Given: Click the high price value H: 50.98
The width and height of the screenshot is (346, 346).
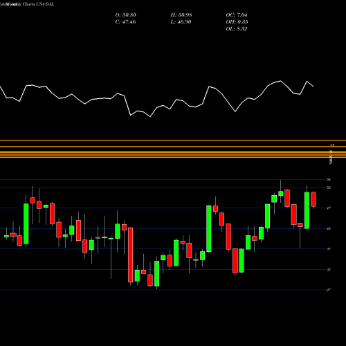Looking at the screenshot, I should [181, 15].
